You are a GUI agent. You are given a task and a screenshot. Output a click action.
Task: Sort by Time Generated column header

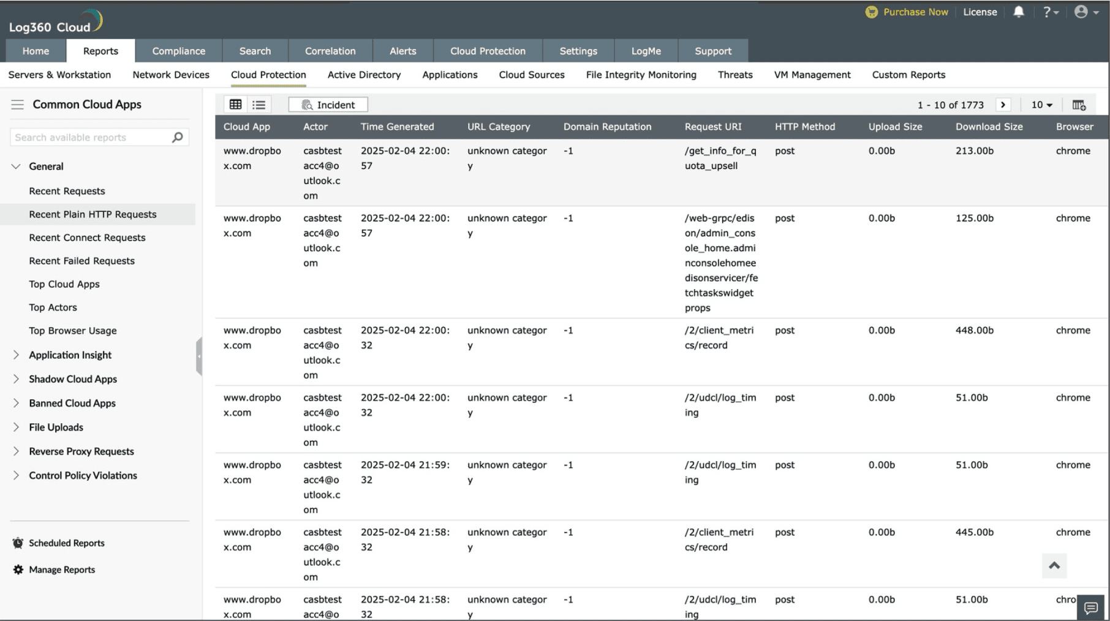pos(397,127)
